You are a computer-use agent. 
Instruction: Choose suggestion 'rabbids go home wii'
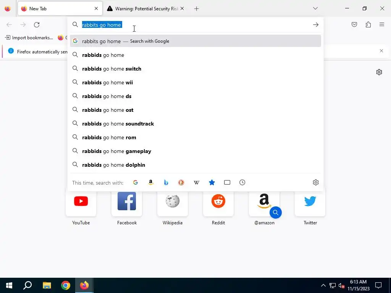tap(195, 82)
